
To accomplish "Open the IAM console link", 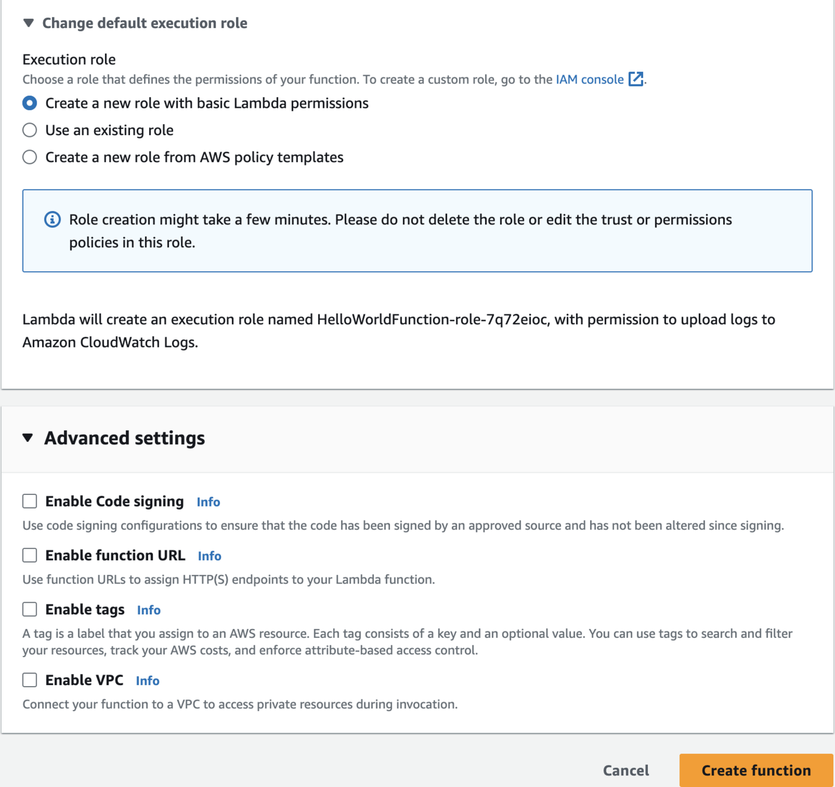I will point(590,79).
